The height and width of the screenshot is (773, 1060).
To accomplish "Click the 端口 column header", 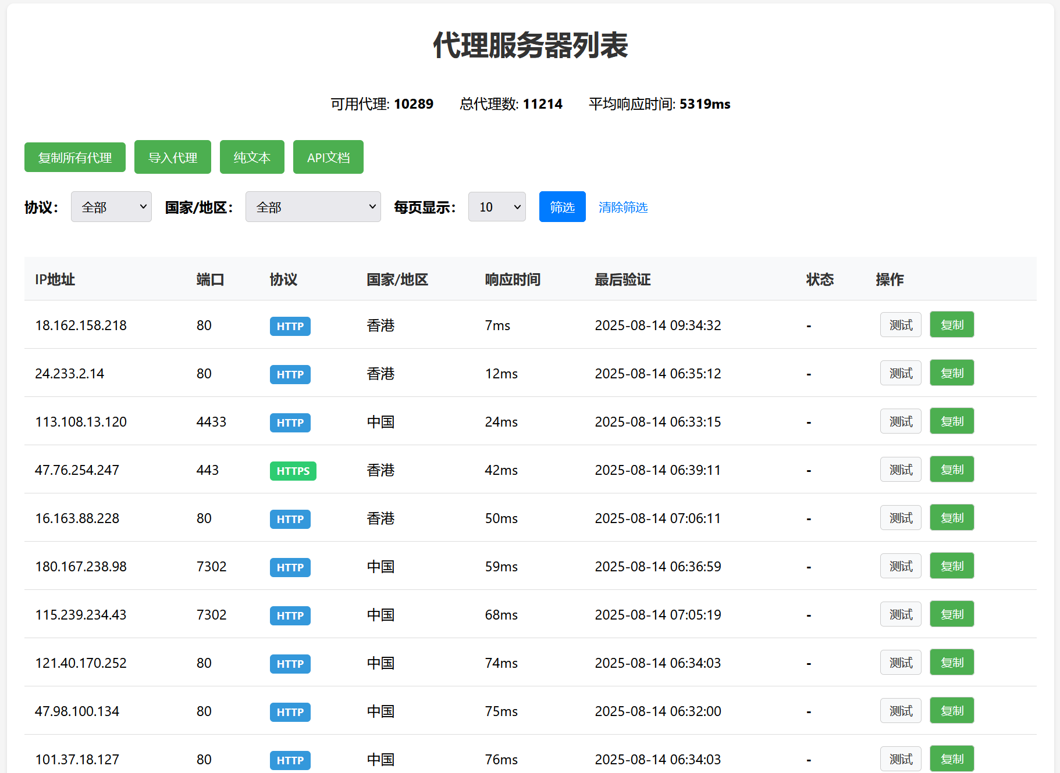I will tap(210, 280).
